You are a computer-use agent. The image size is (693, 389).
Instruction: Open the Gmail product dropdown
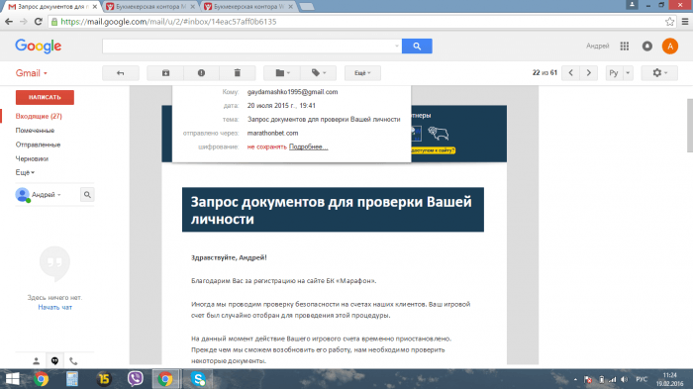(32, 73)
